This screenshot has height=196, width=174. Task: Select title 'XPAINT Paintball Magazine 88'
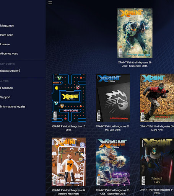tap(135, 62)
